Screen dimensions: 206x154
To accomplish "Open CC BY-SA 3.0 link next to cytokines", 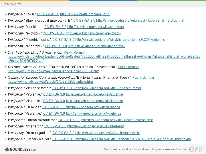I will (x=55, y=27).
